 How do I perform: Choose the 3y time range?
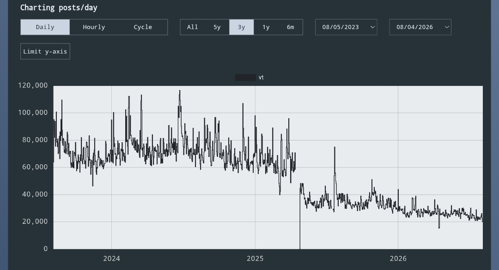242,27
